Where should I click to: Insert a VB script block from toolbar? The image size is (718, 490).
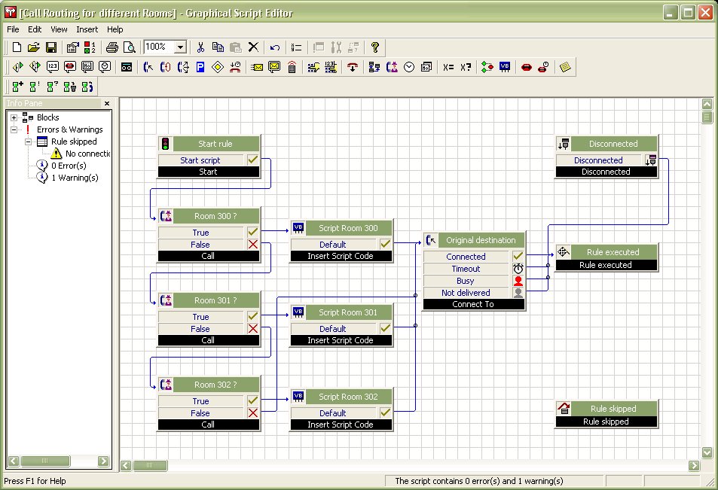[505, 67]
